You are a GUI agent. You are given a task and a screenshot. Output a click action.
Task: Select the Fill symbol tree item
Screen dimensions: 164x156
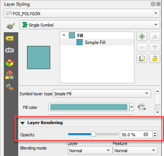point(97,35)
